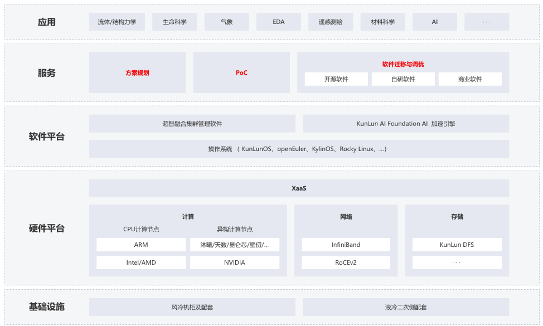Image resolution: width=543 pixels, height=326 pixels.
Task: Click the InfiniBand network box
Action: [346, 245]
